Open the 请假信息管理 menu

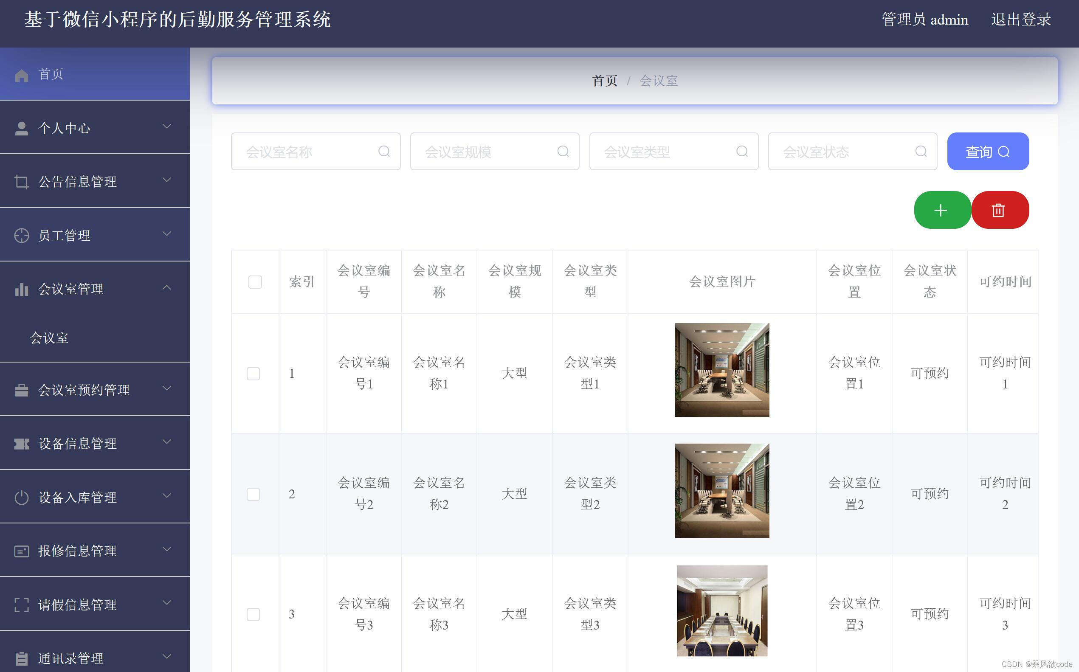coord(77,605)
